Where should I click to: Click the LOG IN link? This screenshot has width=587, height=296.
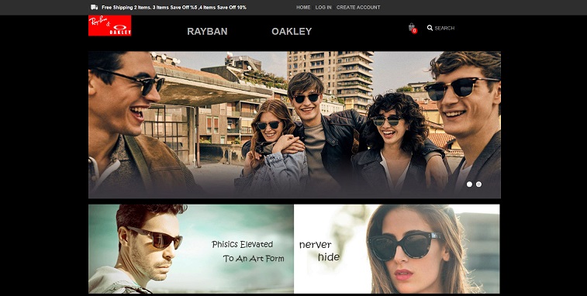pyautogui.click(x=323, y=7)
